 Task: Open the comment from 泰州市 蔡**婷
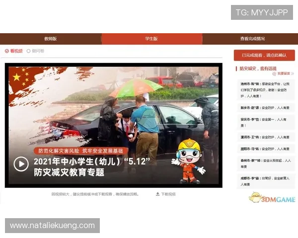coord(266,164)
